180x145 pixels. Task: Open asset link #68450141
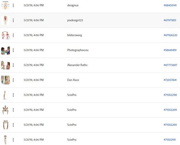170,5
